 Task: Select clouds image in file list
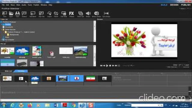pos(22,51)
